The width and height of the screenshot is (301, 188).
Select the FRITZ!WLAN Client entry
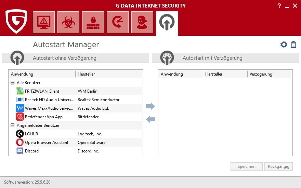tap(42, 91)
